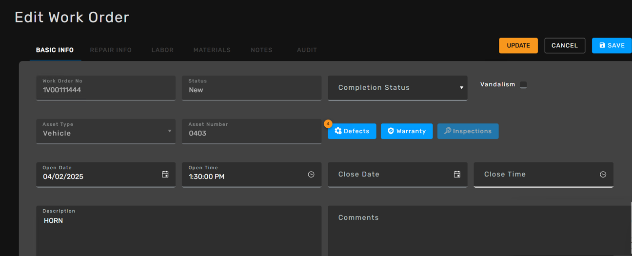632x256 pixels.
Task: Click the Open Time clock icon
Action: click(x=311, y=175)
